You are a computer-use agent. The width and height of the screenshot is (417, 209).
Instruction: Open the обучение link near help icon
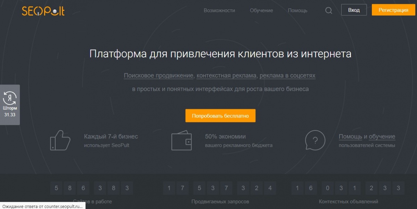[382, 137]
